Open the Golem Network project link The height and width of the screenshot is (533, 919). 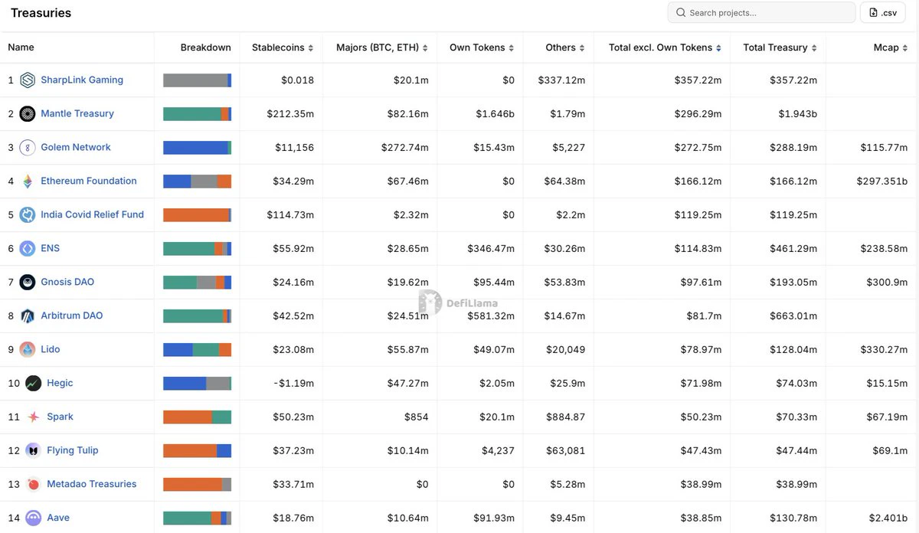pyautogui.click(x=76, y=147)
